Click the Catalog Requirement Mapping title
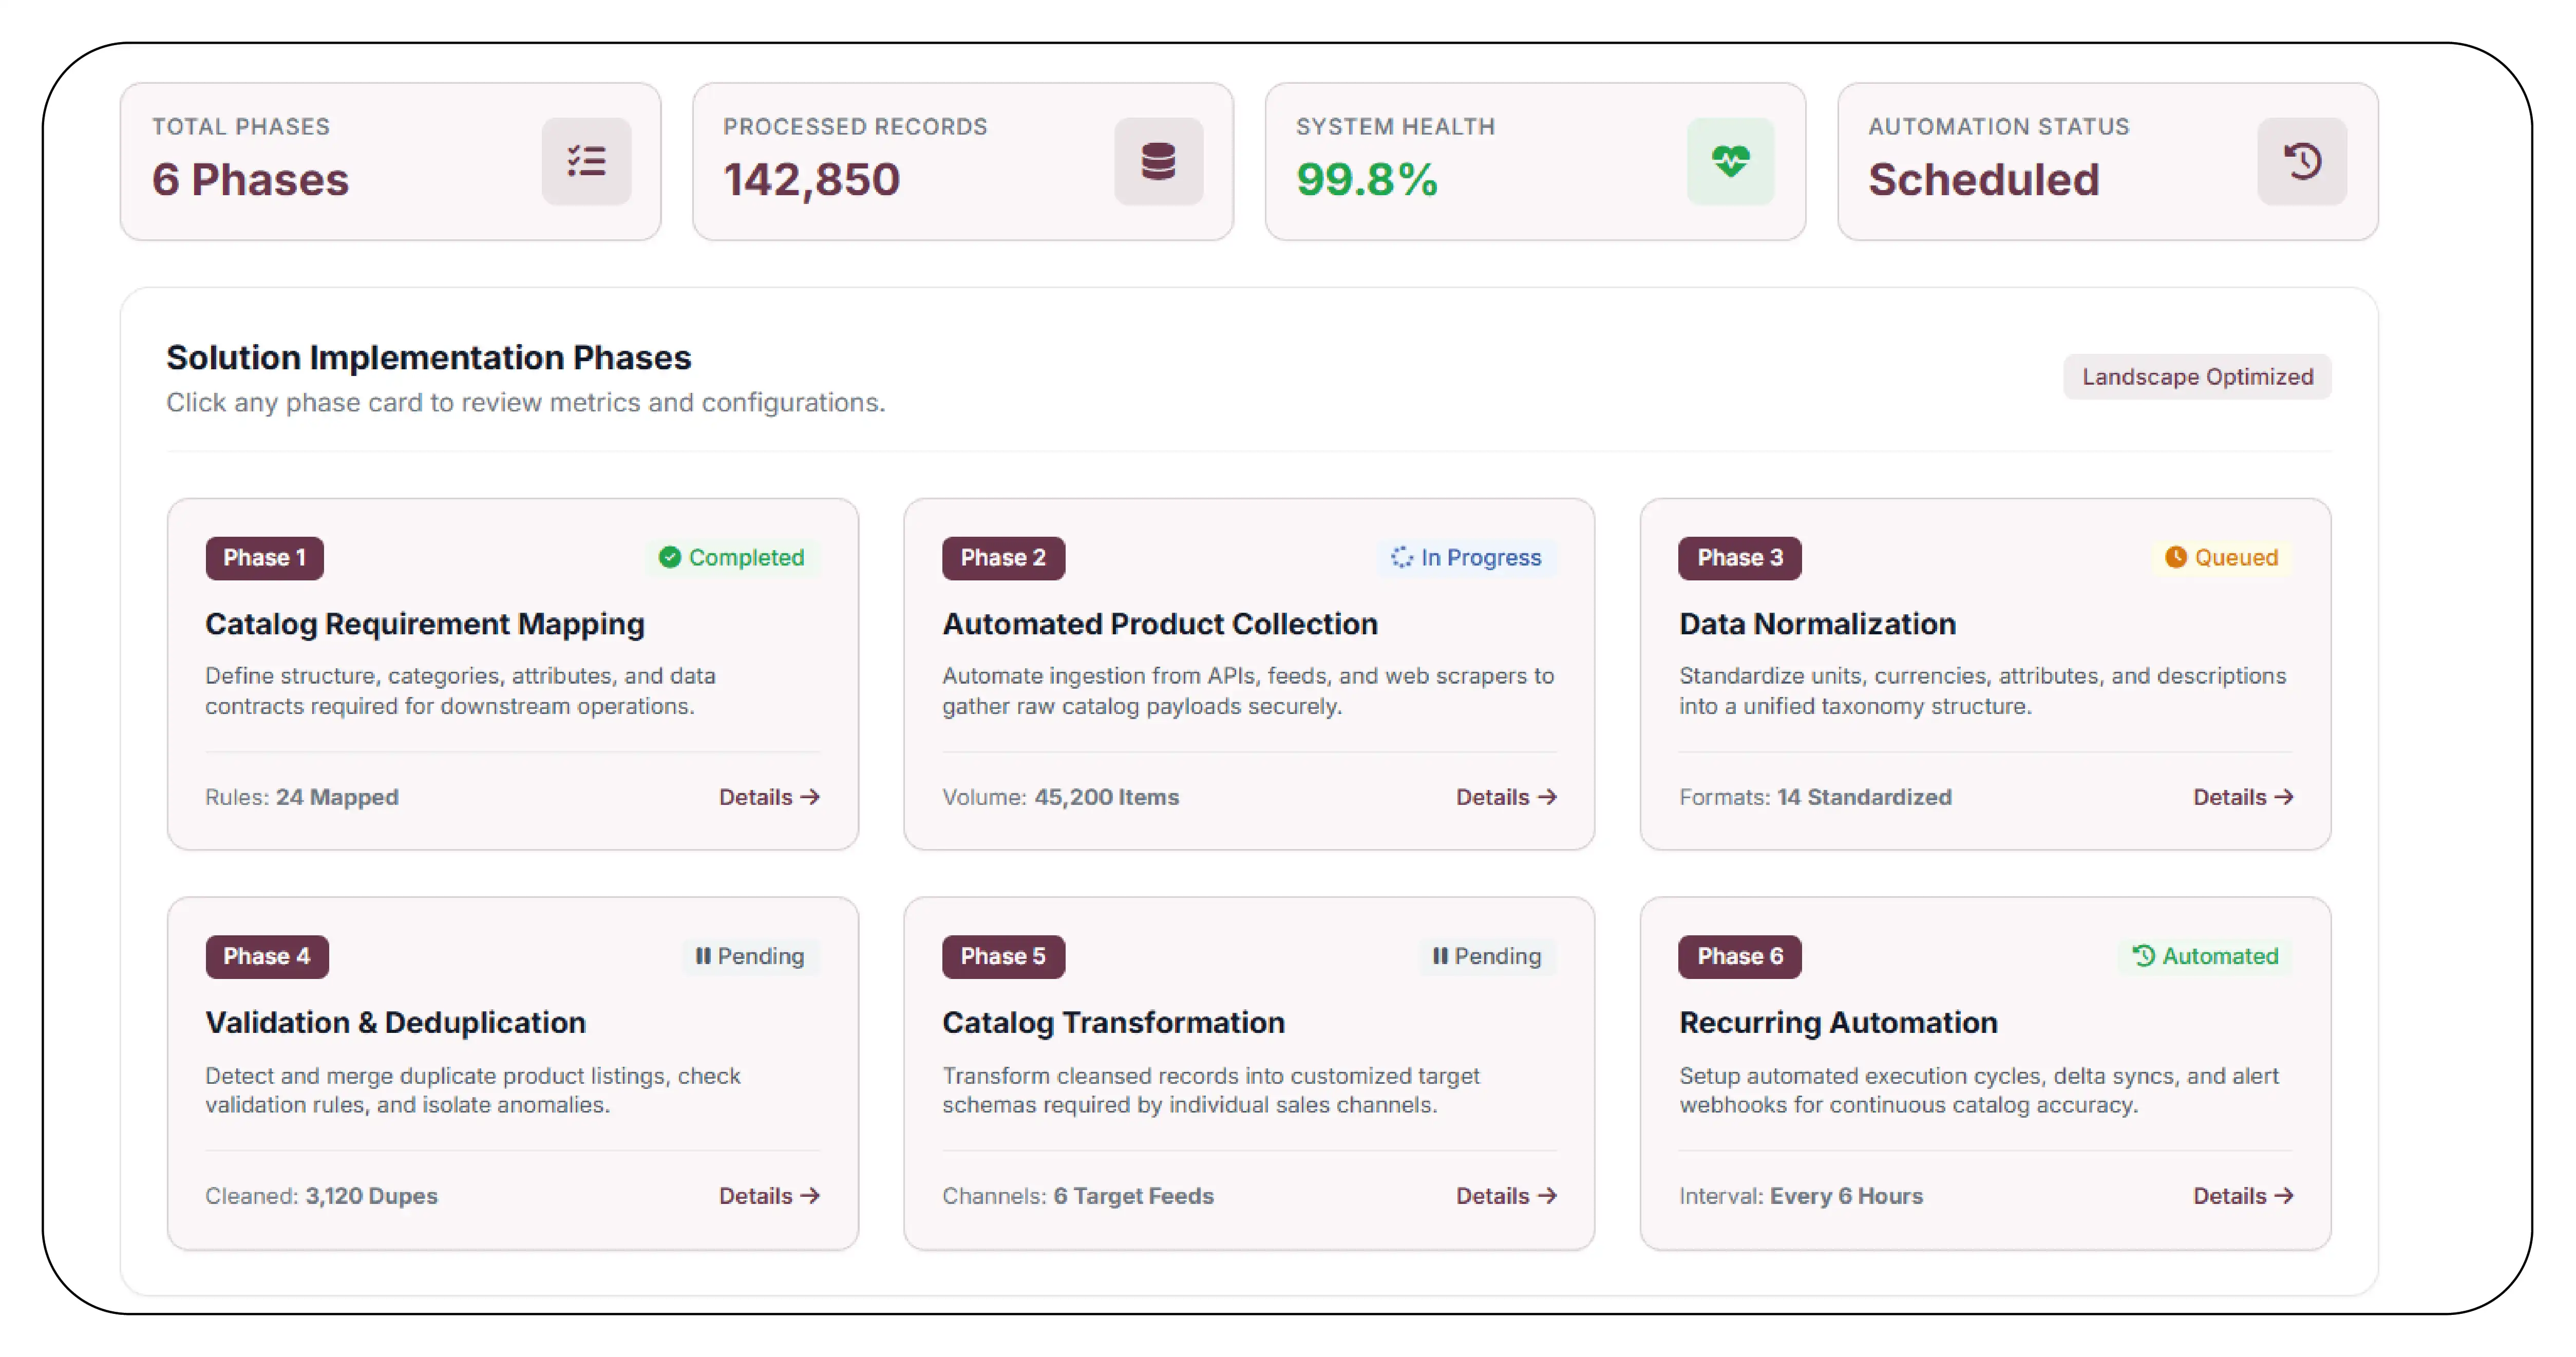The height and width of the screenshot is (1357, 2576). coord(425,624)
